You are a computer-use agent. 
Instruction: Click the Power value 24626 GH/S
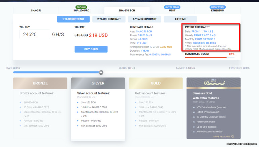click(x=145, y=35)
